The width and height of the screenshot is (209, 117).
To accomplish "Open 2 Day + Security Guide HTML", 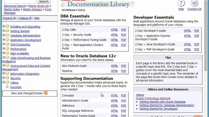I will pos(114,35).
